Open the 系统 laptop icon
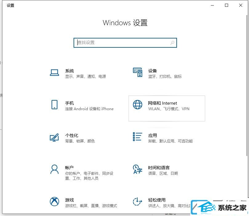 pos(54,73)
